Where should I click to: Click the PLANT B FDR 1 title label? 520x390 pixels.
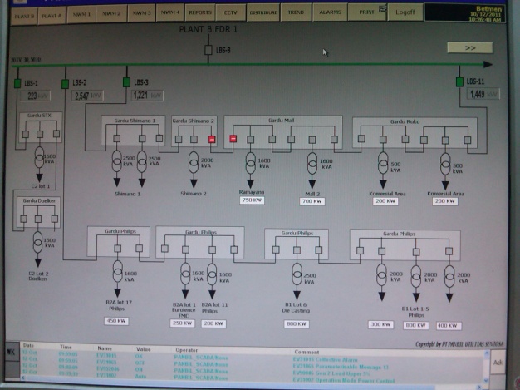click(208, 29)
